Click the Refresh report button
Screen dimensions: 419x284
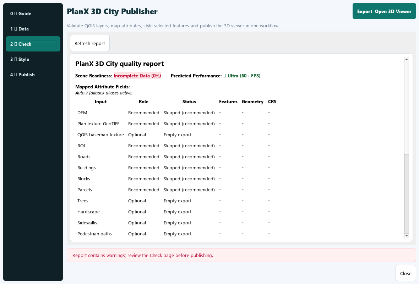coord(90,43)
